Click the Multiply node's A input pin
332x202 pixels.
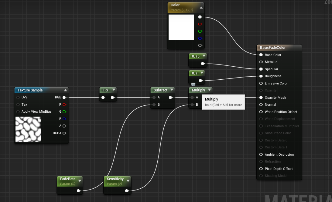(x=192, y=97)
